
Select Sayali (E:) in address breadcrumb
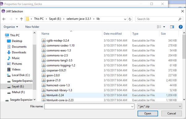[x=55, y=19]
